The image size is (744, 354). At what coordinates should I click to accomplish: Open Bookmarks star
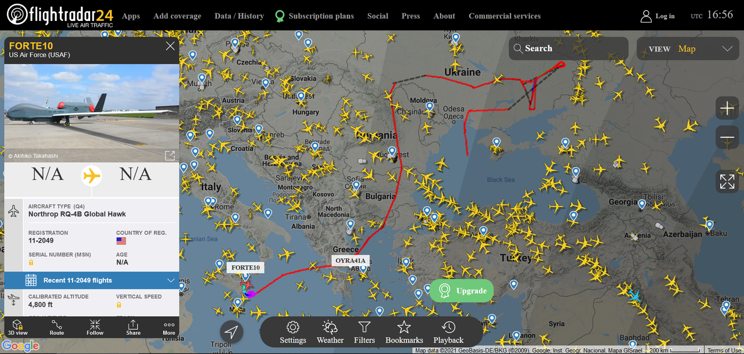pyautogui.click(x=404, y=332)
